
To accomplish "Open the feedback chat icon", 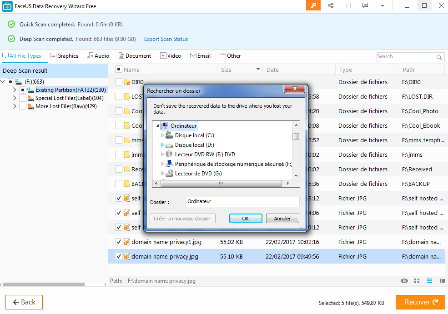I will [365, 5].
